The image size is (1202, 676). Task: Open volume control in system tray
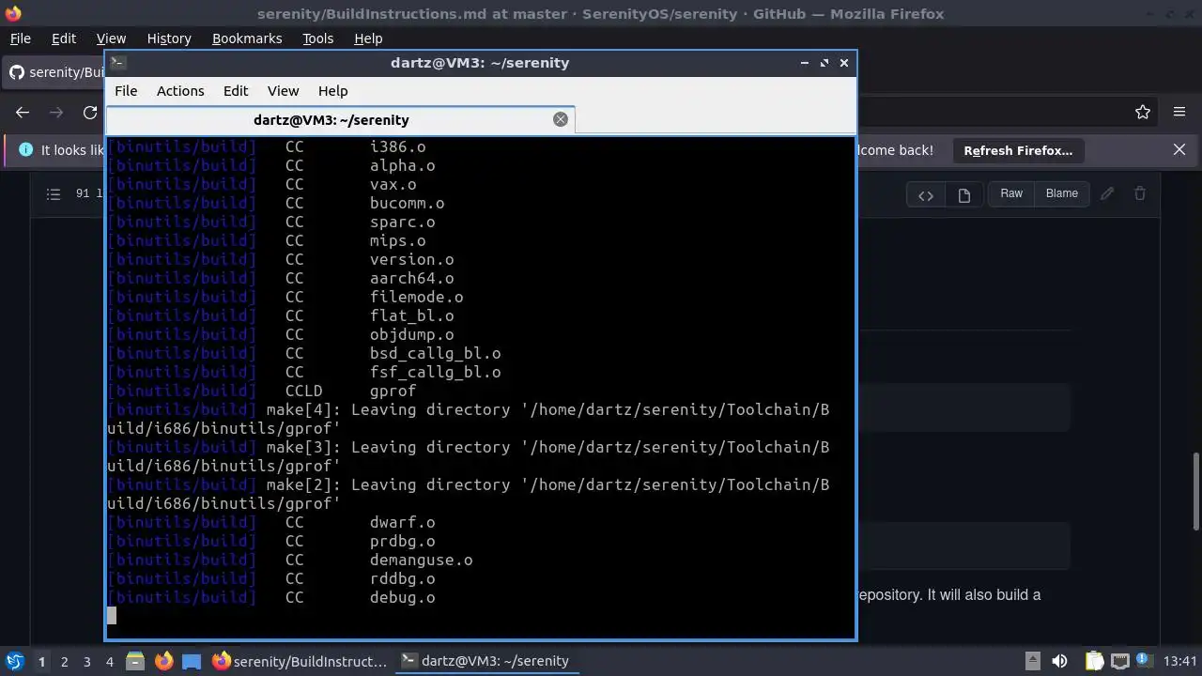[1059, 661]
